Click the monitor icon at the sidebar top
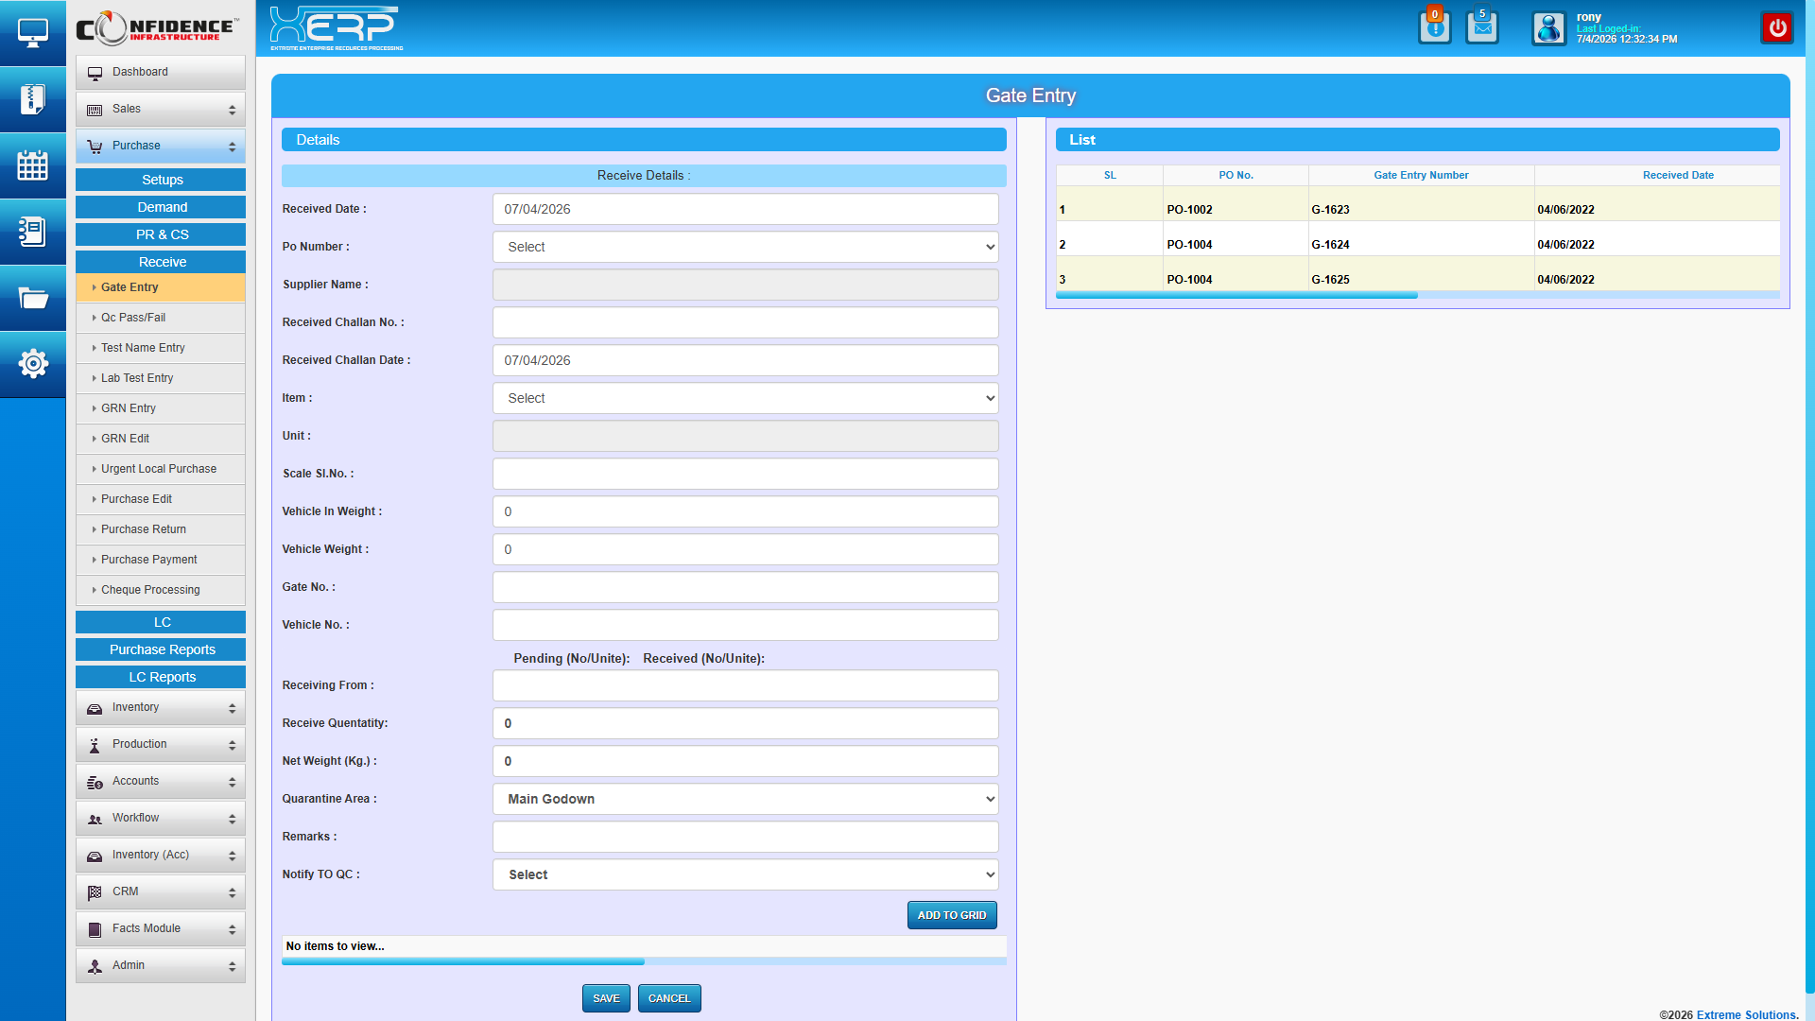 33,31
